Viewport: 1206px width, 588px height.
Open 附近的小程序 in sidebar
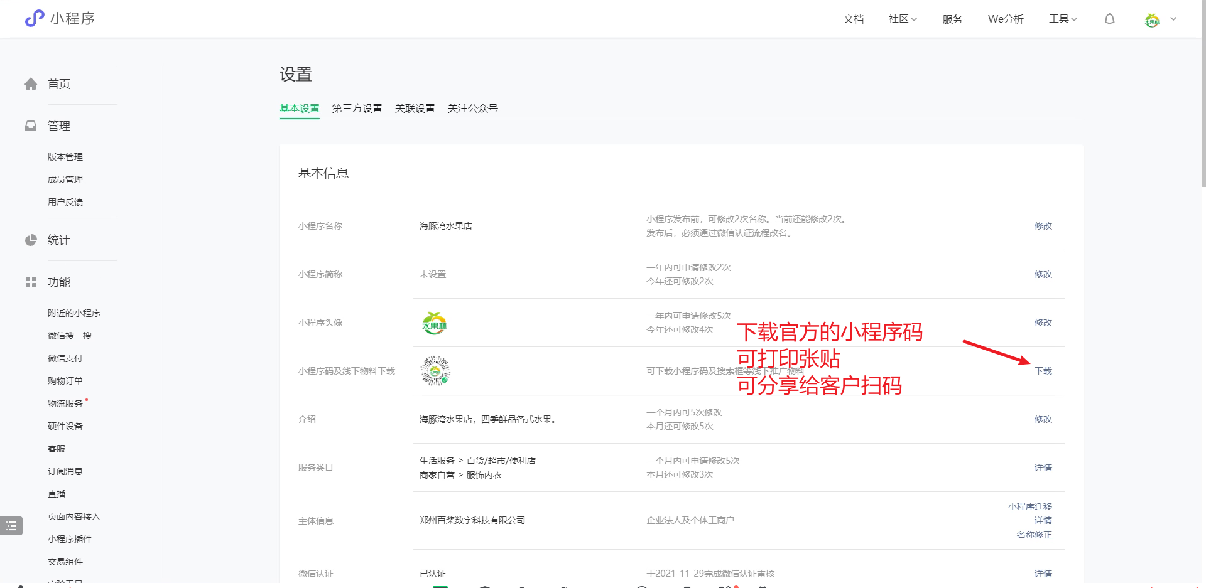[x=74, y=313]
